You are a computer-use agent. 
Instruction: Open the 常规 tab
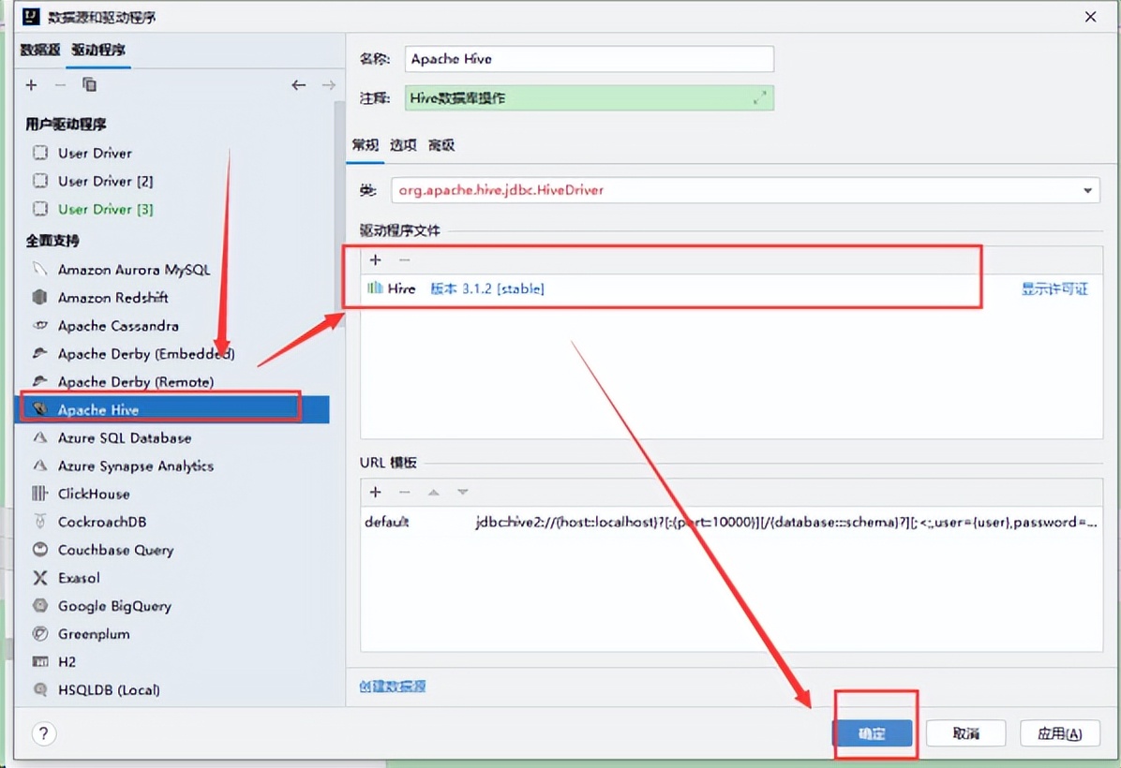coord(365,145)
